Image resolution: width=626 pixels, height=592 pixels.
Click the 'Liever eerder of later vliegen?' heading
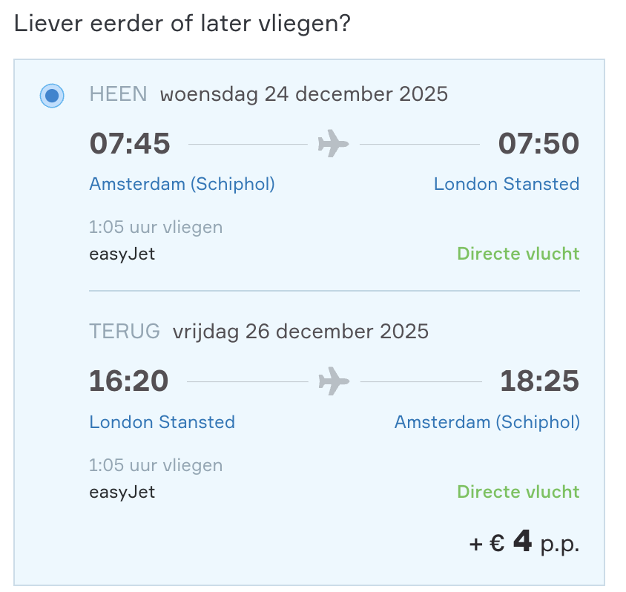coord(182,23)
